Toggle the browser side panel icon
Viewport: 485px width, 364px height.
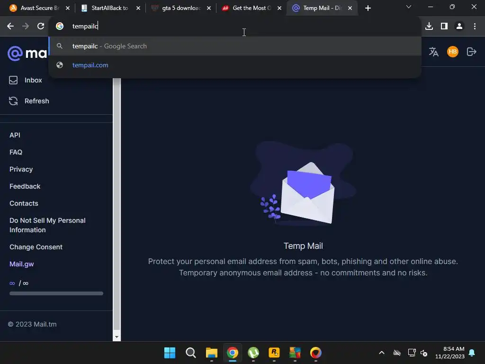tap(444, 27)
